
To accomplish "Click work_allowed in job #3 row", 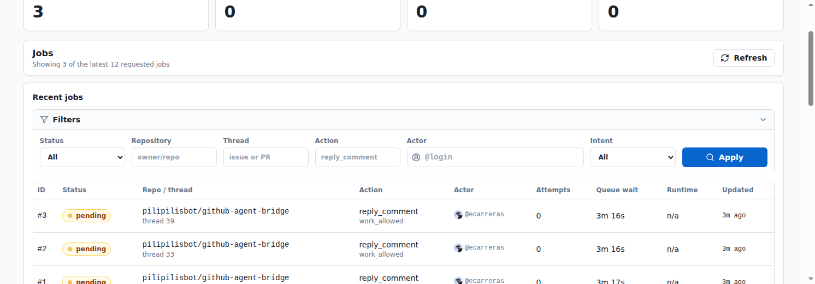I will click(381, 221).
